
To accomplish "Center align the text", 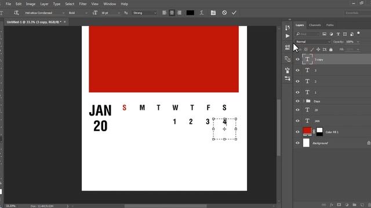I will (172, 13).
